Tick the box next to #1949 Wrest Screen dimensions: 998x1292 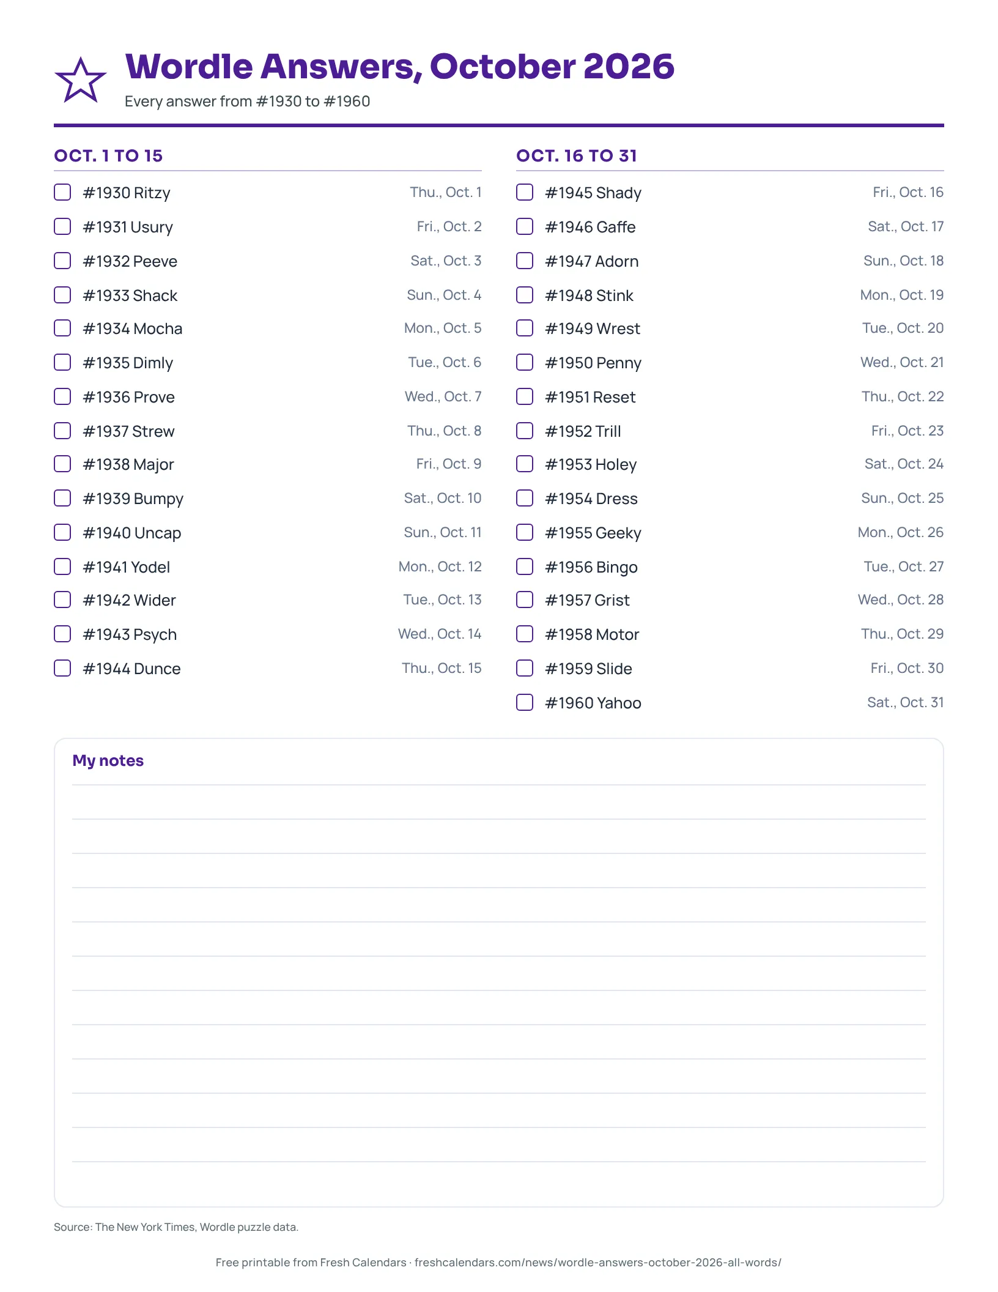(x=525, y=328)
